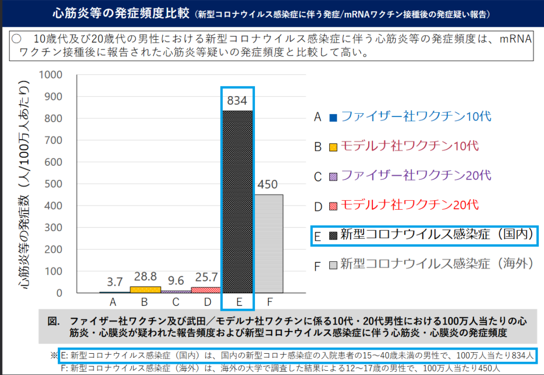
Task: Click the 834 value label
Action: 238,100
